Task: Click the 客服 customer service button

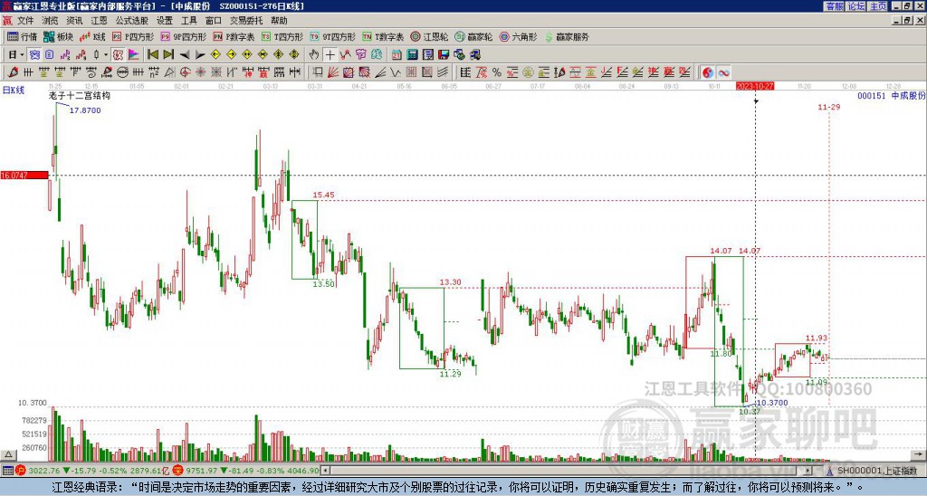Action: coord(834,6)
